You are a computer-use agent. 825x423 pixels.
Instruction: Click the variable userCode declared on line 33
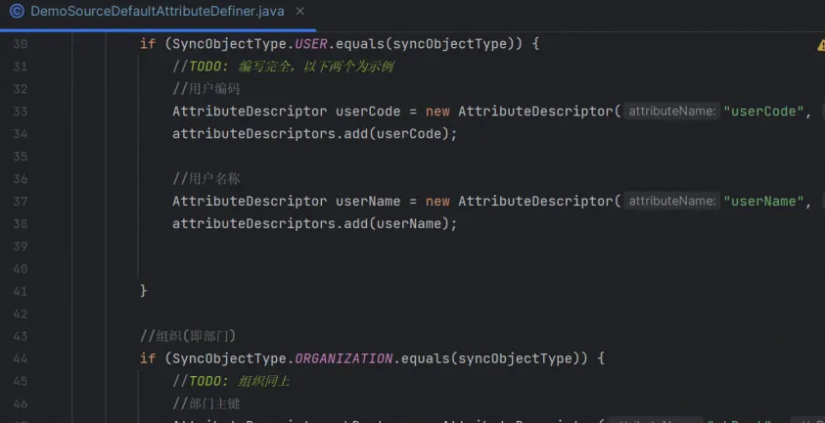pyautogui.click(x=368, y=112)
